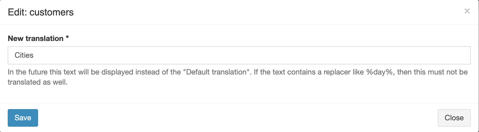Click the "New translation" field label
Viewport: 479px width, 132px height.
36,39
